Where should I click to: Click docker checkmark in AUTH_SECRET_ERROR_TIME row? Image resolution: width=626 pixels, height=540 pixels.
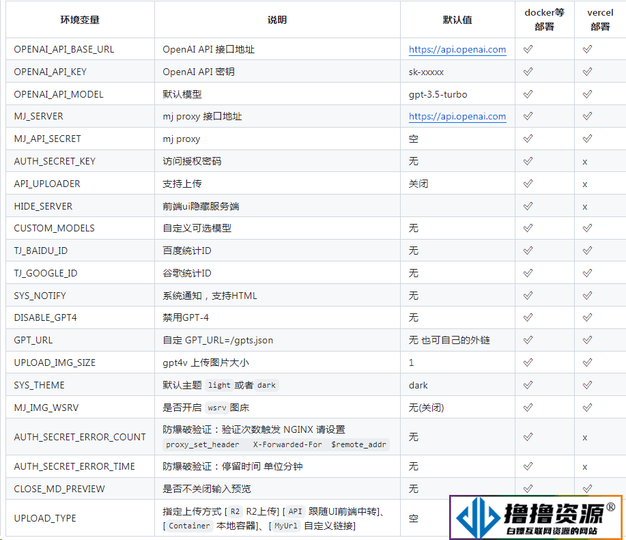pos(528,466)
